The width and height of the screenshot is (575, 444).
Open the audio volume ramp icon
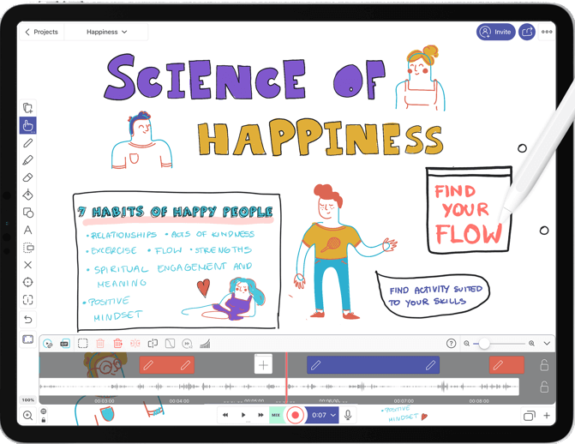205,344
